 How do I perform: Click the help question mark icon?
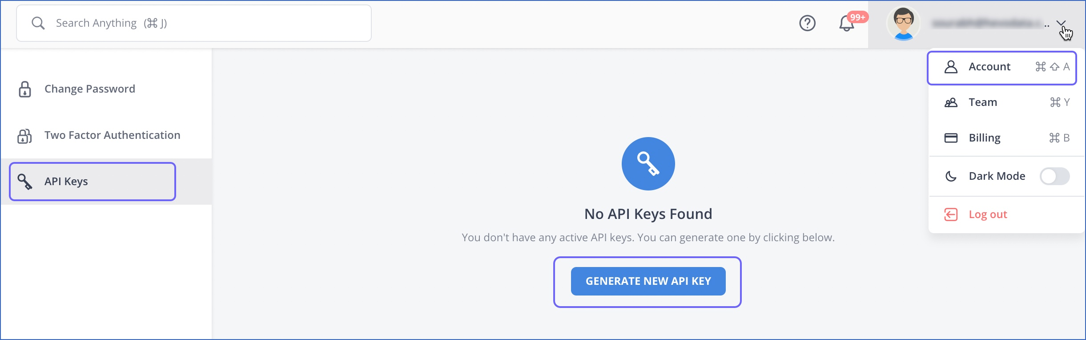click(x=807, y=23)
